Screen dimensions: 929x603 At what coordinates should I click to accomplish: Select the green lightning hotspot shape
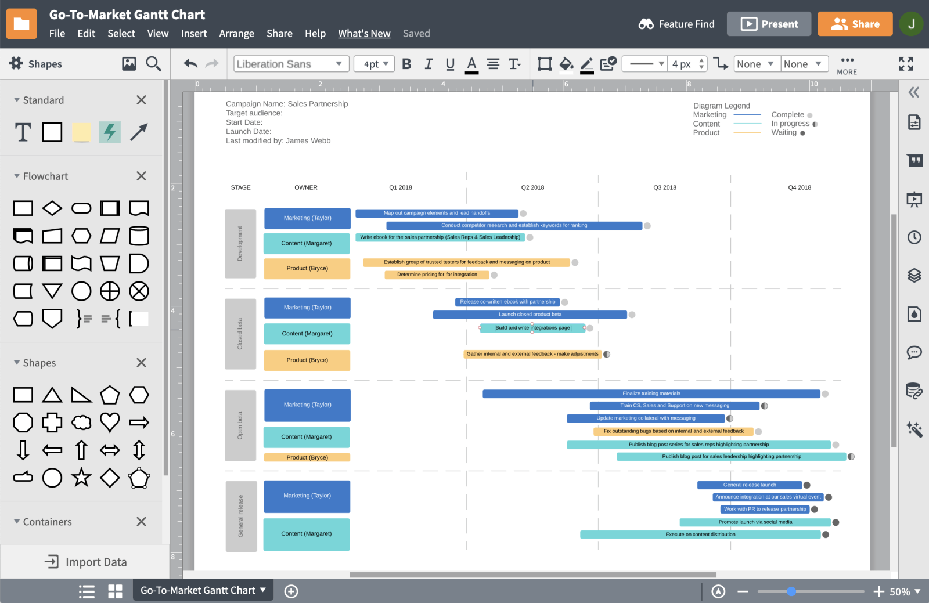pyautogui.click(x=110, y=132)
